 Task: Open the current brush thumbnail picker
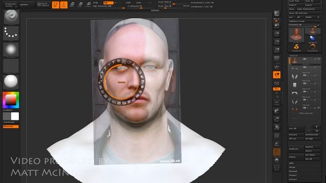point(11,17)
